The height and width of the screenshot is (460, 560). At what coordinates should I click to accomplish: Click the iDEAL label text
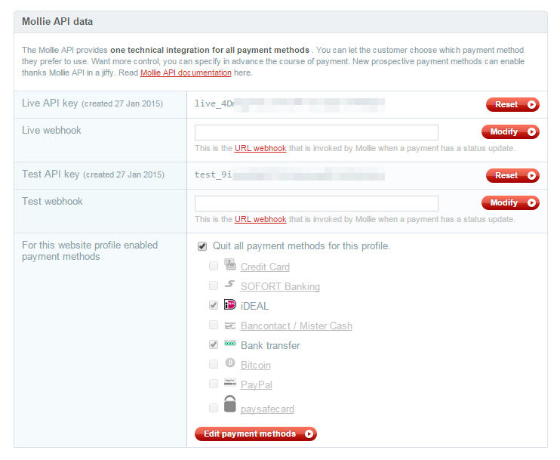point(254,307)
